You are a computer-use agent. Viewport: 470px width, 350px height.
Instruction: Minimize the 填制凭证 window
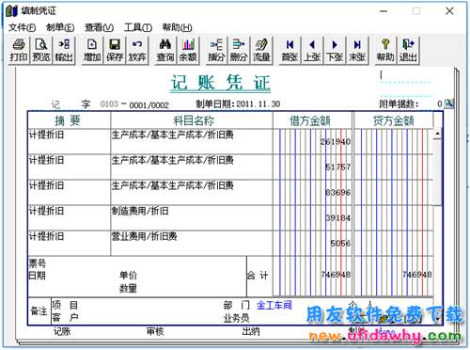384,11
